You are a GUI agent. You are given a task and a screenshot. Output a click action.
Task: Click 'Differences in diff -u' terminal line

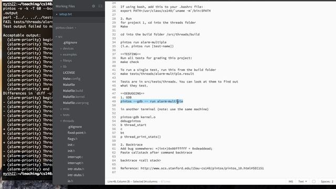point(28,93)
